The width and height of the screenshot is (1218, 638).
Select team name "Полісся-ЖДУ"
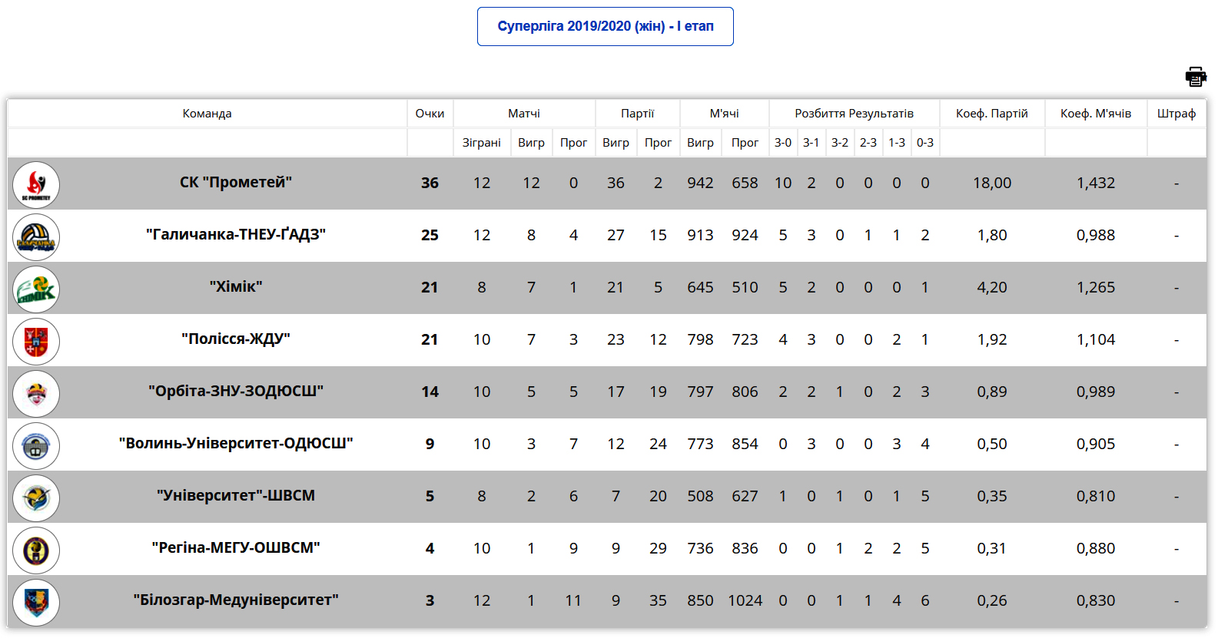236,339
